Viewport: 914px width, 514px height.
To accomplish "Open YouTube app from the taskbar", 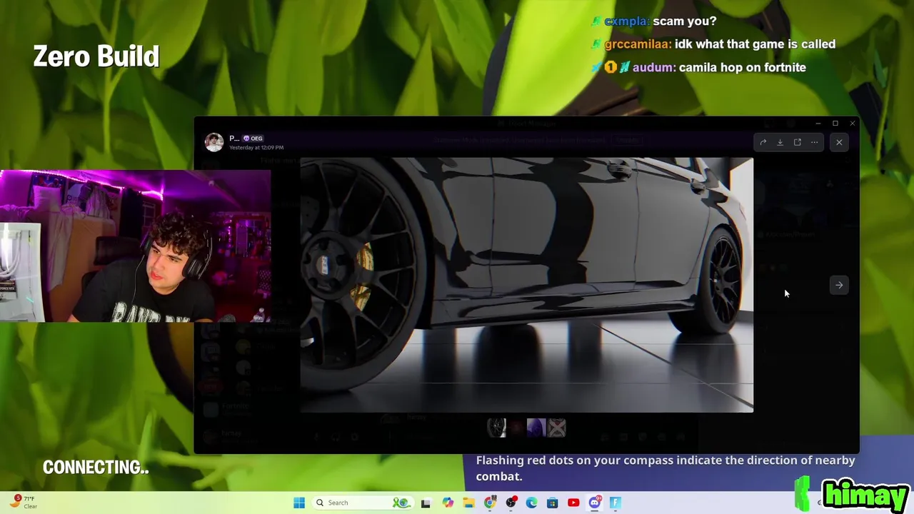I will click(x=573, y=503).
